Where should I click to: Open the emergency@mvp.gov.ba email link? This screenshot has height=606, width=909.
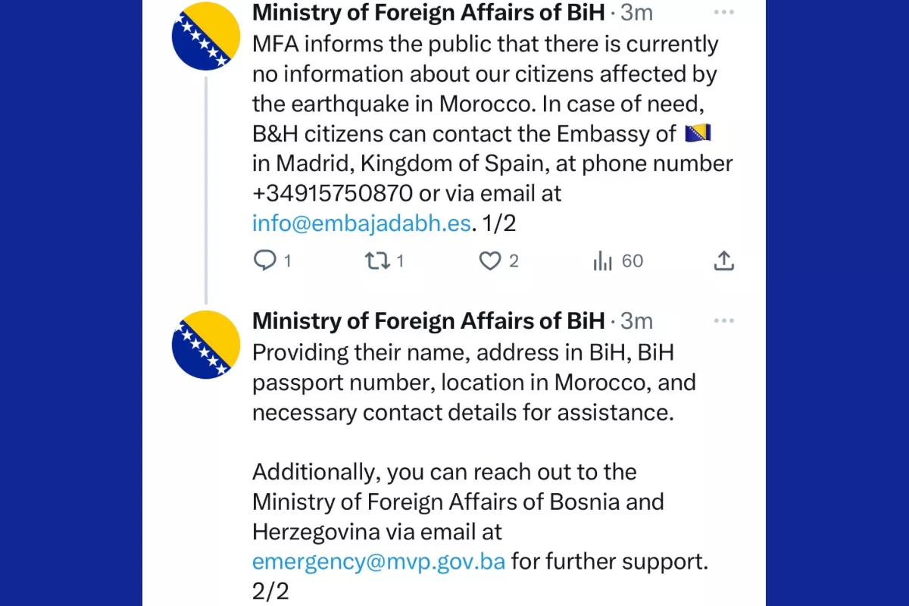379,561
